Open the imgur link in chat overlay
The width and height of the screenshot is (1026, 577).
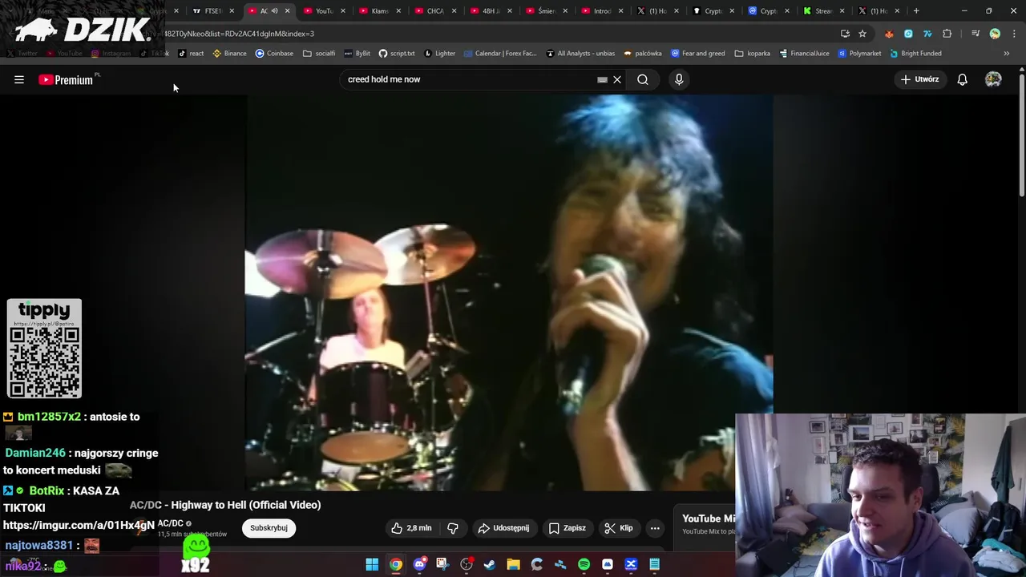[x=79, y=526]
